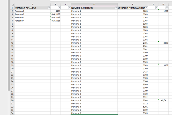Click #N/A error in cell G30
The height and width of the screenshot is (115, 172).
163,100
